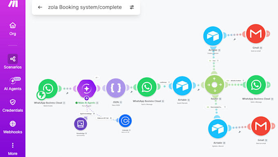Click the 'Router' module name label
This screenshot has height=157, width=278.
pyautogui.click(x=214, y=99)
